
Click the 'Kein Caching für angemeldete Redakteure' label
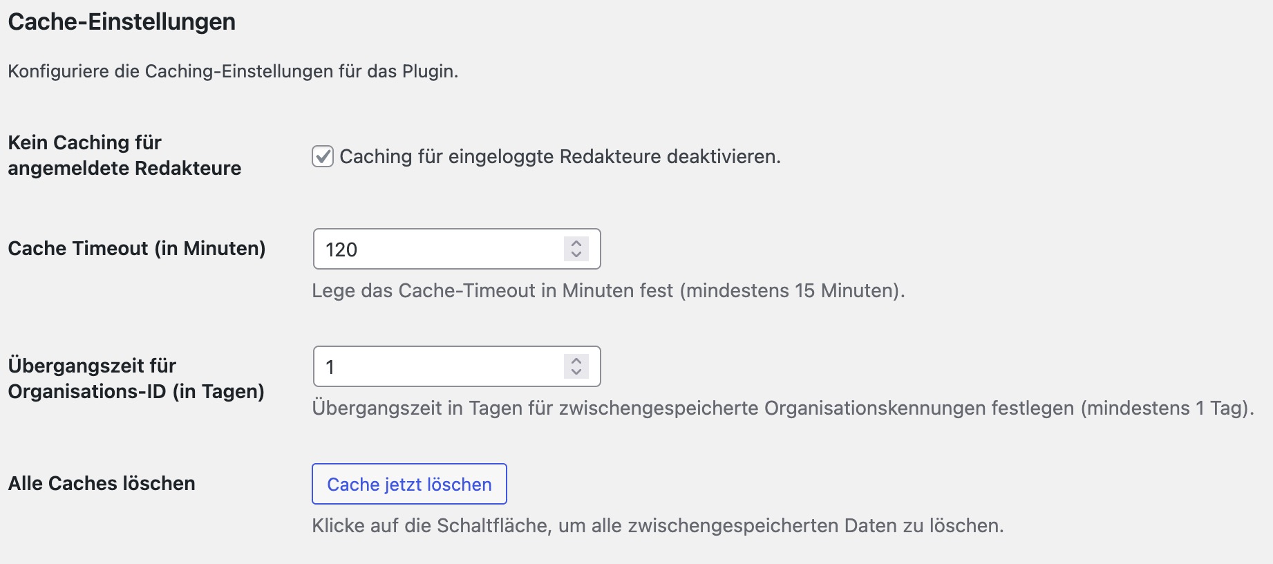pyautogui.click(x=124, y=156)
